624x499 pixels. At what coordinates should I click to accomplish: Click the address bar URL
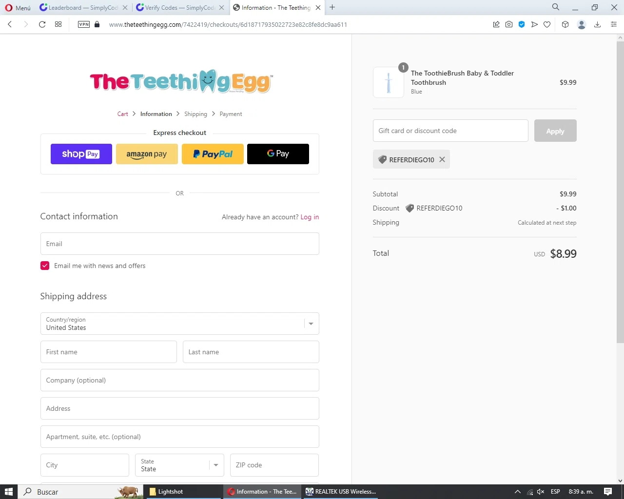coord(228,24)
